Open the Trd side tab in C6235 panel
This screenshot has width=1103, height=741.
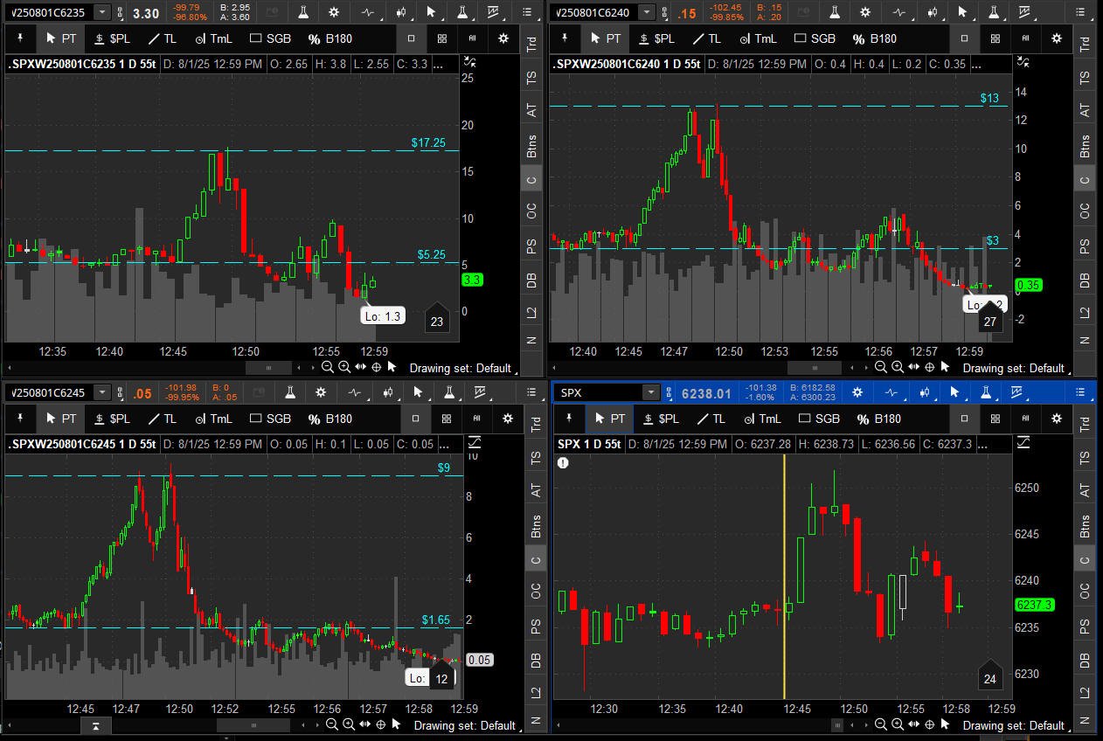tap(531, 45)
